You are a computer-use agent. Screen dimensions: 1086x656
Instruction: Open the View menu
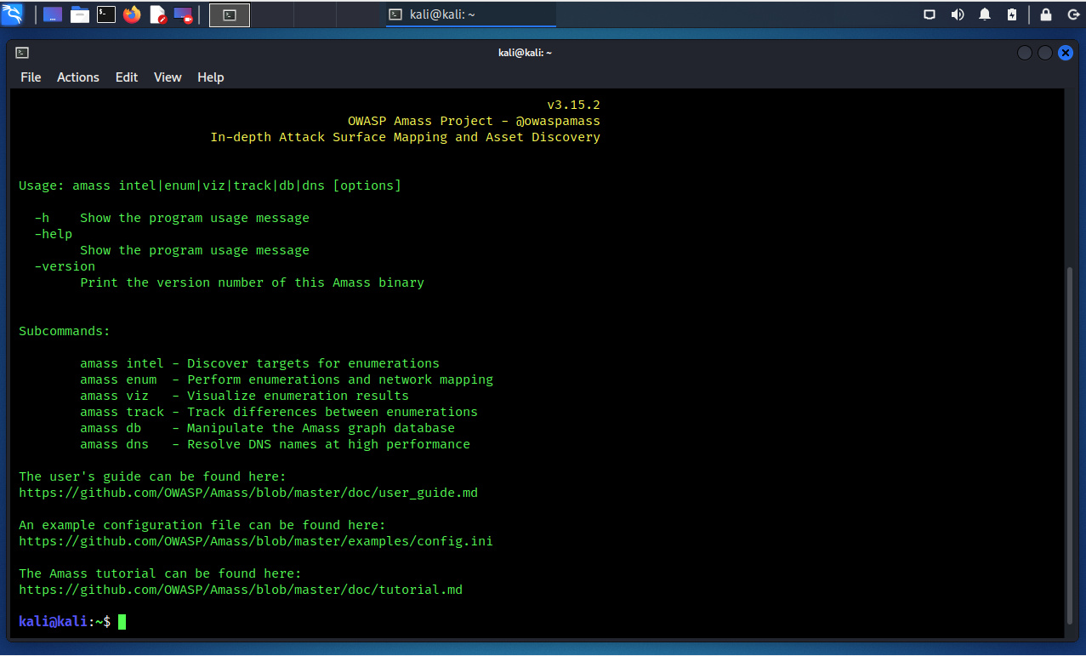click(168, 77)
